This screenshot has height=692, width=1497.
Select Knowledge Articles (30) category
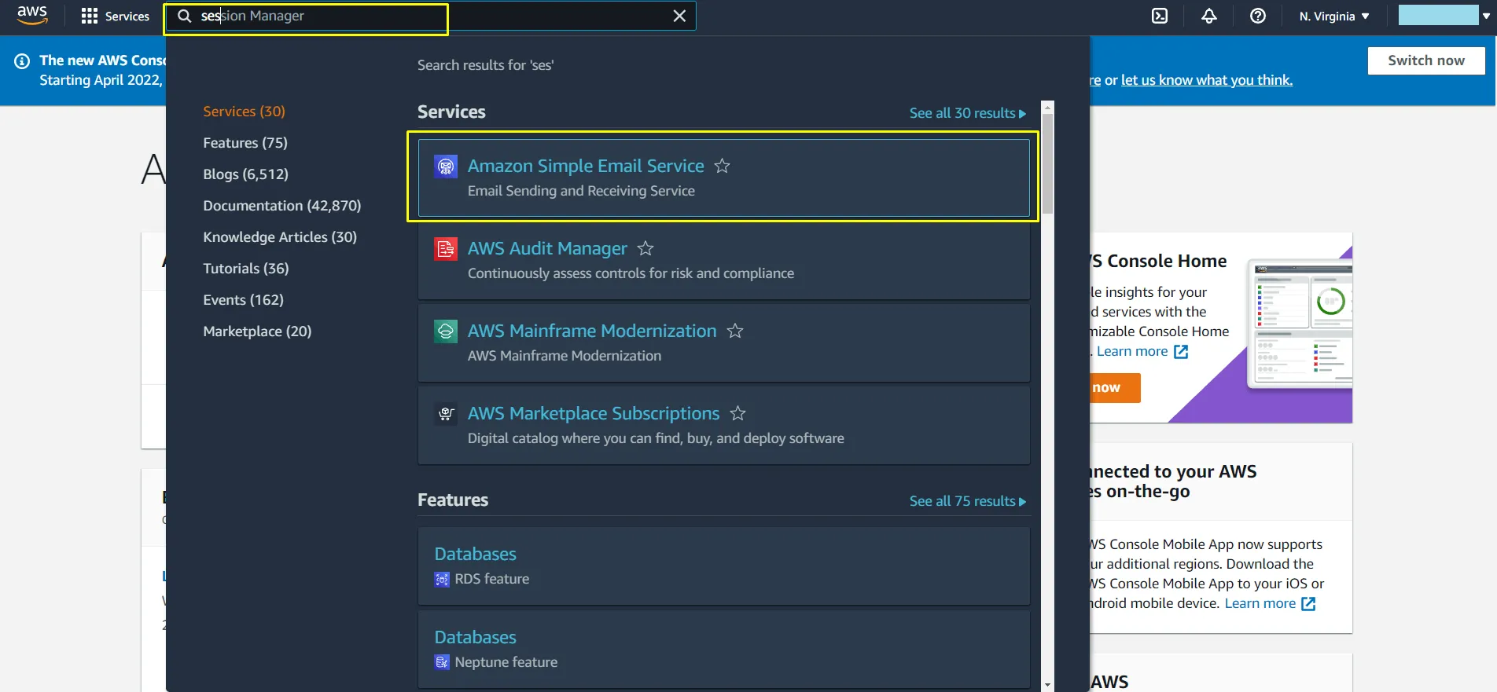(280, 237)
